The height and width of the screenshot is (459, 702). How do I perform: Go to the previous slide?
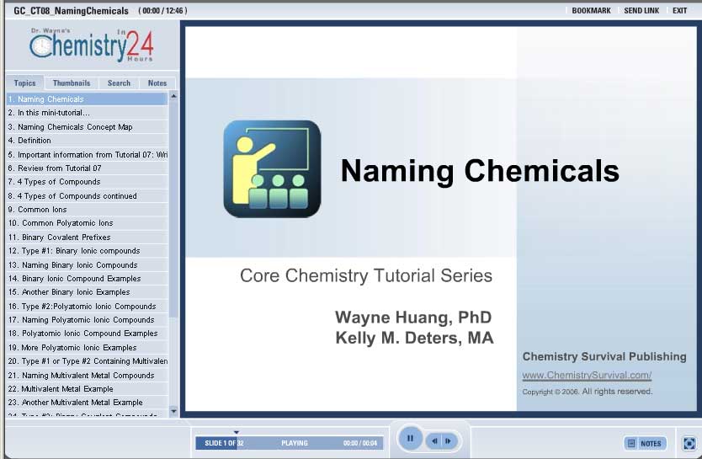point(435,440)
